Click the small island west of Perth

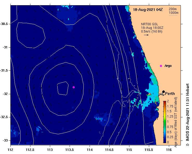tap(149, 94)
